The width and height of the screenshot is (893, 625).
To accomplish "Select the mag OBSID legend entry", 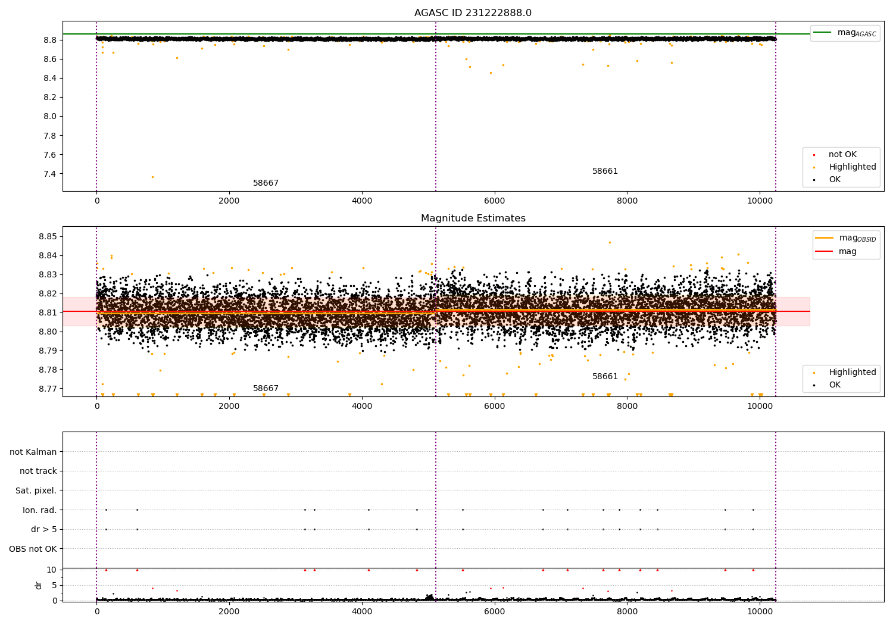I will pyautogui.click(x=846, y=238).
